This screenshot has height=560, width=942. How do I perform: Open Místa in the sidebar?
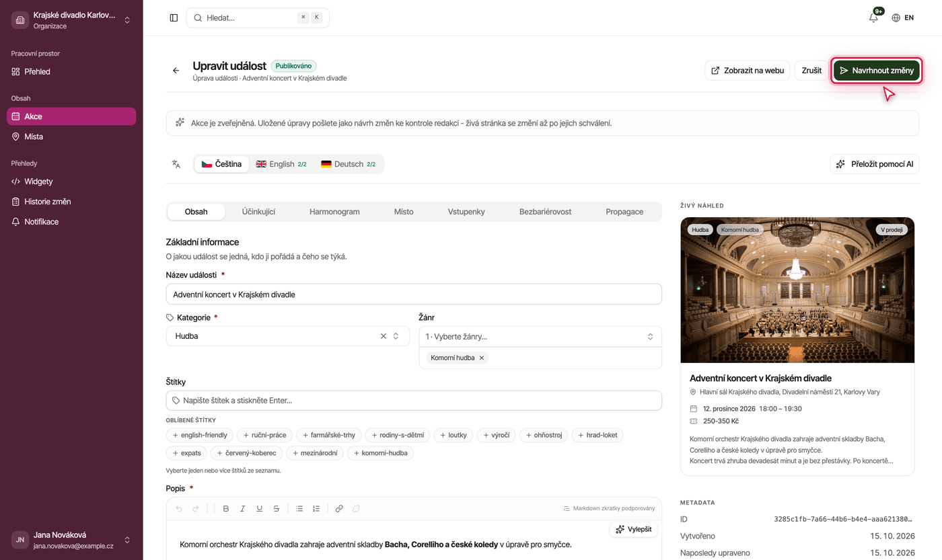point(71,136)
